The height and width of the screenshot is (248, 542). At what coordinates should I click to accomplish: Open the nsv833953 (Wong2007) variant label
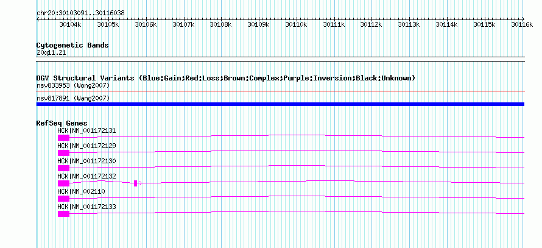pos(73,85)
